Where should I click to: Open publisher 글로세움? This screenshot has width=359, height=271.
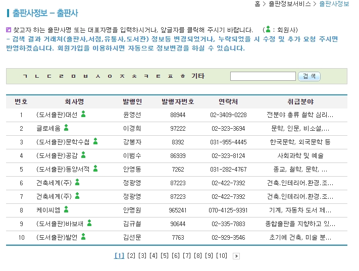48,128
